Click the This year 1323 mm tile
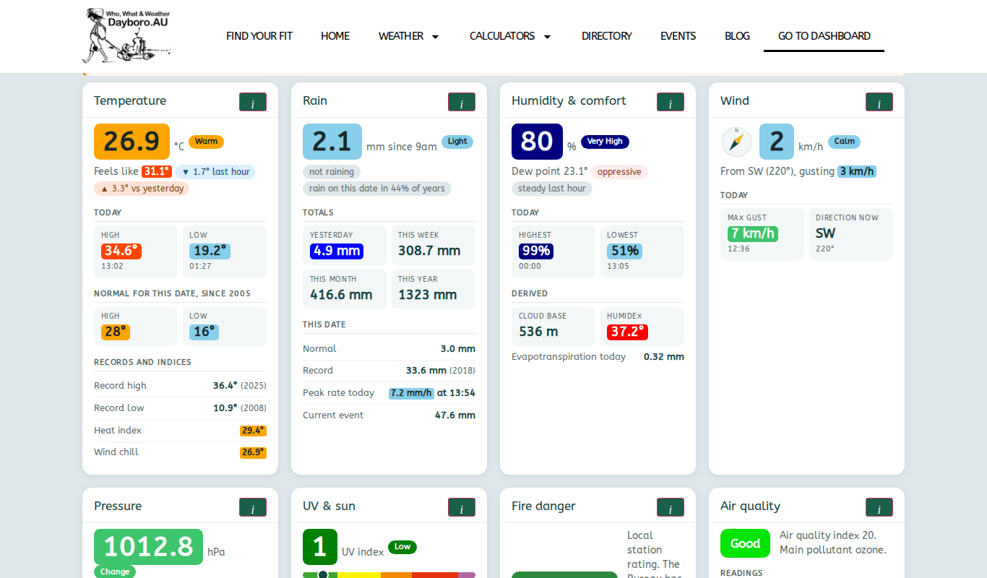 [434, 289]
